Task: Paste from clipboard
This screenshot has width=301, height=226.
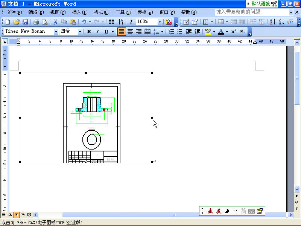Action: (x=73, y=22)
